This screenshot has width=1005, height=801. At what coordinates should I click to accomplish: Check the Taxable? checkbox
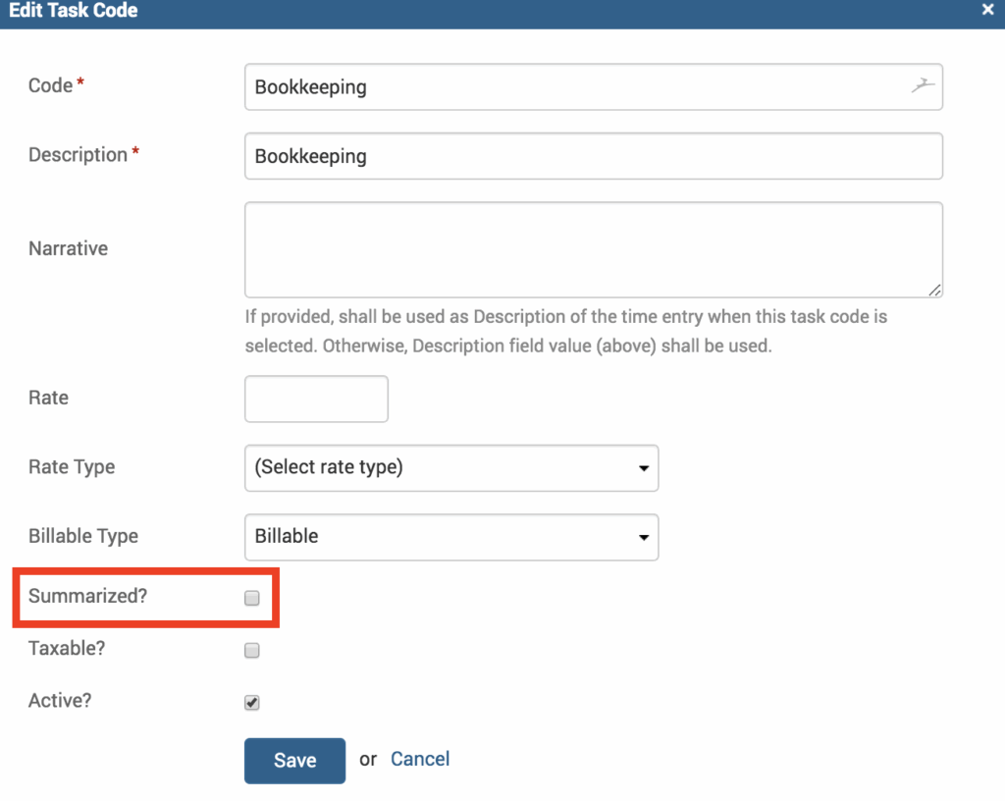click(x=252, y=650)
